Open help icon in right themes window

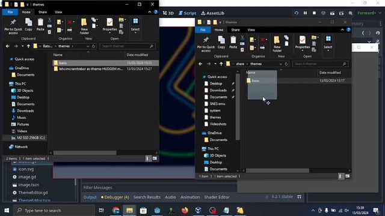[348, 29]
